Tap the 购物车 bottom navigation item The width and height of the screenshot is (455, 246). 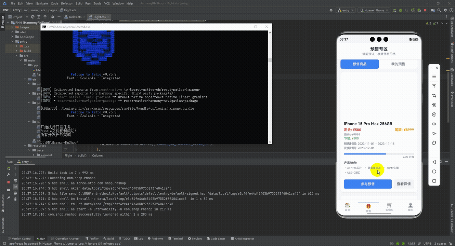[389, 207]
